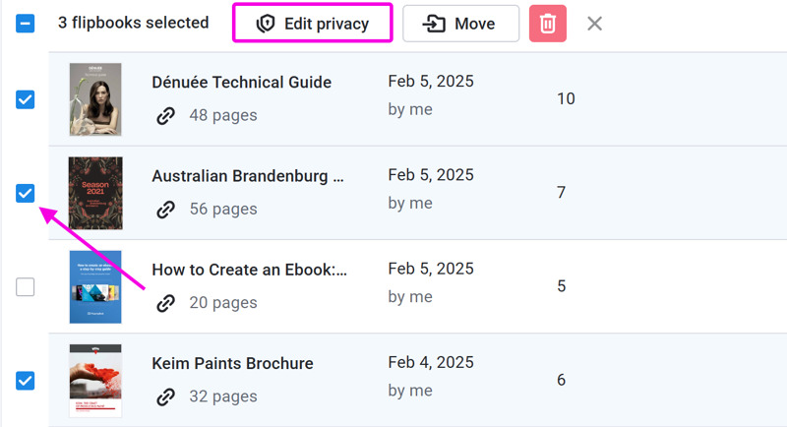Open the blue ebook cover thumbnail

(x=95, y=287)
